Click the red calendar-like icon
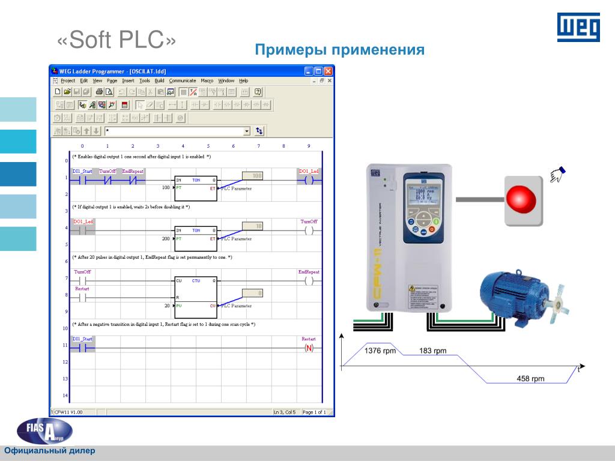Screen dimensions: 615x461 pyautogui.click(x=125, y=104)
